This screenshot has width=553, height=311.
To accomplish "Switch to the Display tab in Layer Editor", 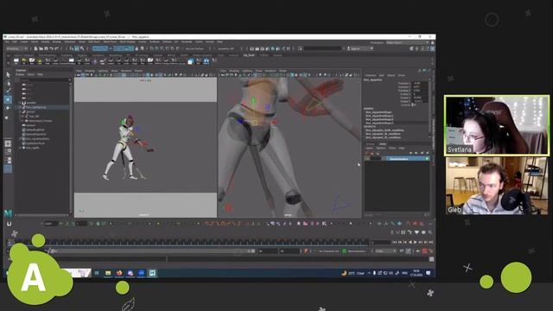I will [370, 144].
